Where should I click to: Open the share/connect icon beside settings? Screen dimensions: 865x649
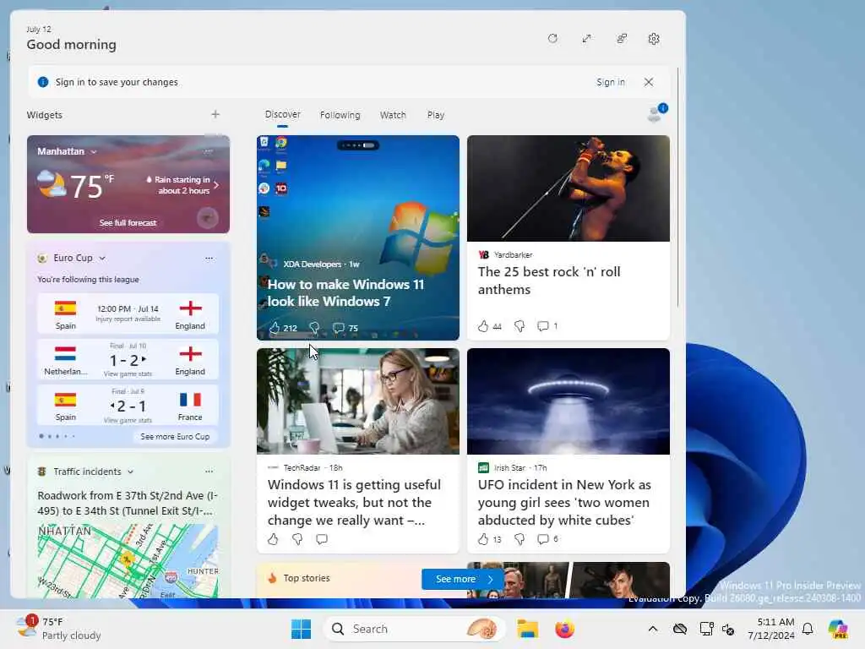(x=621, y=39)
